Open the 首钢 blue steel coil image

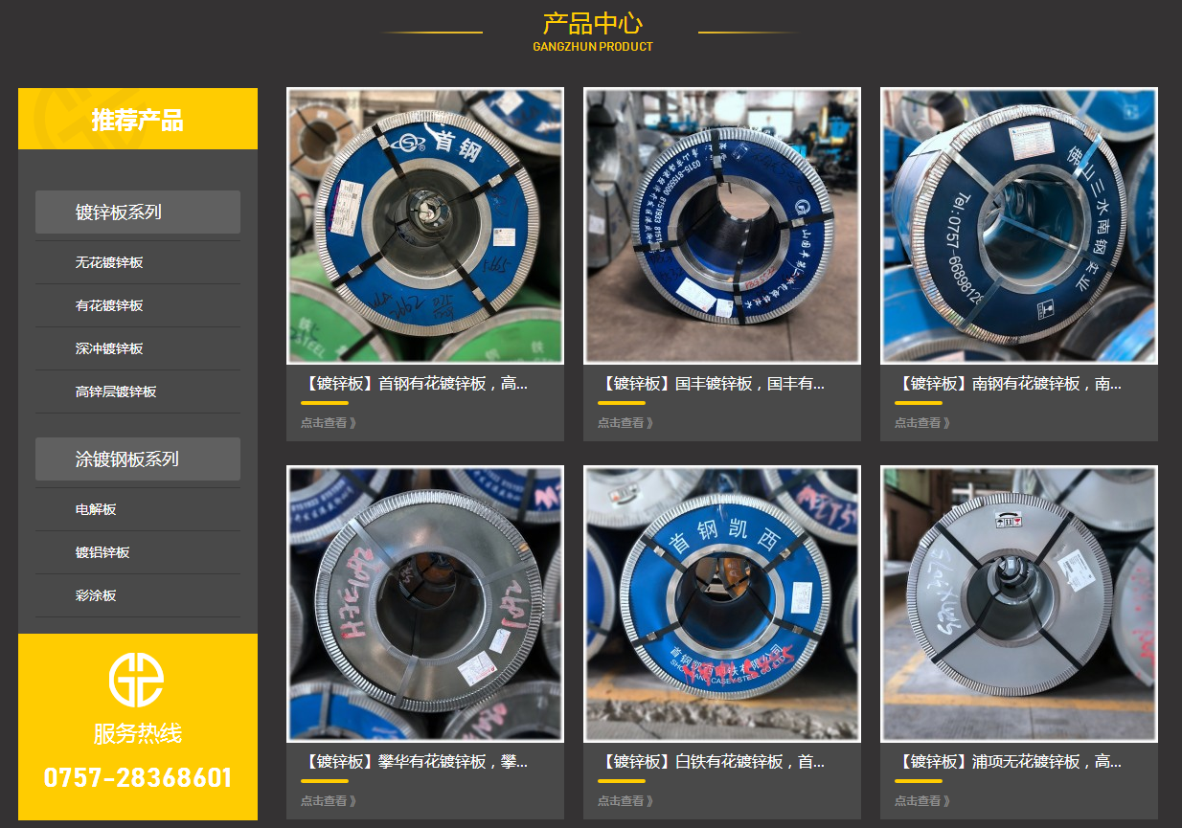click(425, 226)
